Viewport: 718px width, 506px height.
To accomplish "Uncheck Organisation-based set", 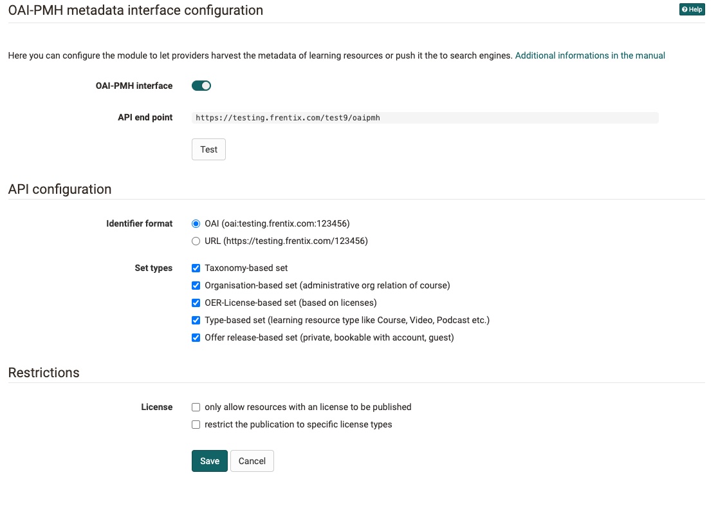I will (x=196, y=285).
